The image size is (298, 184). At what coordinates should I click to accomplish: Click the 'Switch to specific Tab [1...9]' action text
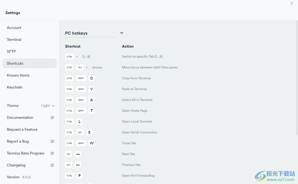[x=142, y=57]
